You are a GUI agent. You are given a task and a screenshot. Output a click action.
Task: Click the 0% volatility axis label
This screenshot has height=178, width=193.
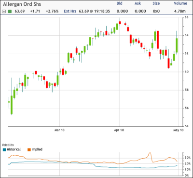pyautogui.click(x=187, y=175)
